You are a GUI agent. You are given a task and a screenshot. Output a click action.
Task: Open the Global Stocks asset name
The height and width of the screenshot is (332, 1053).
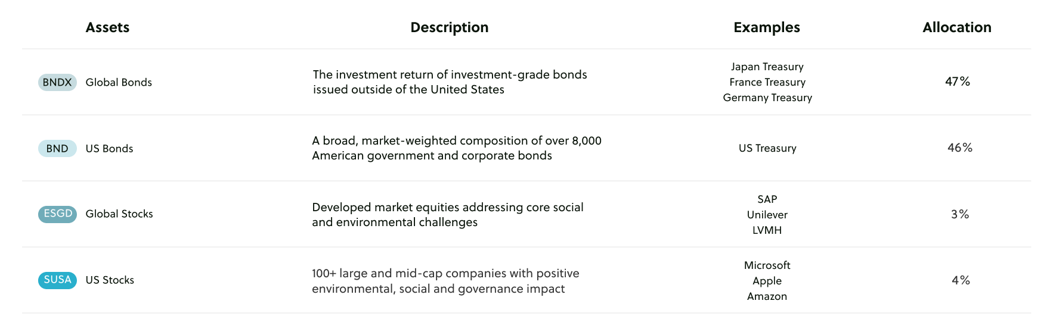(119, 214)
